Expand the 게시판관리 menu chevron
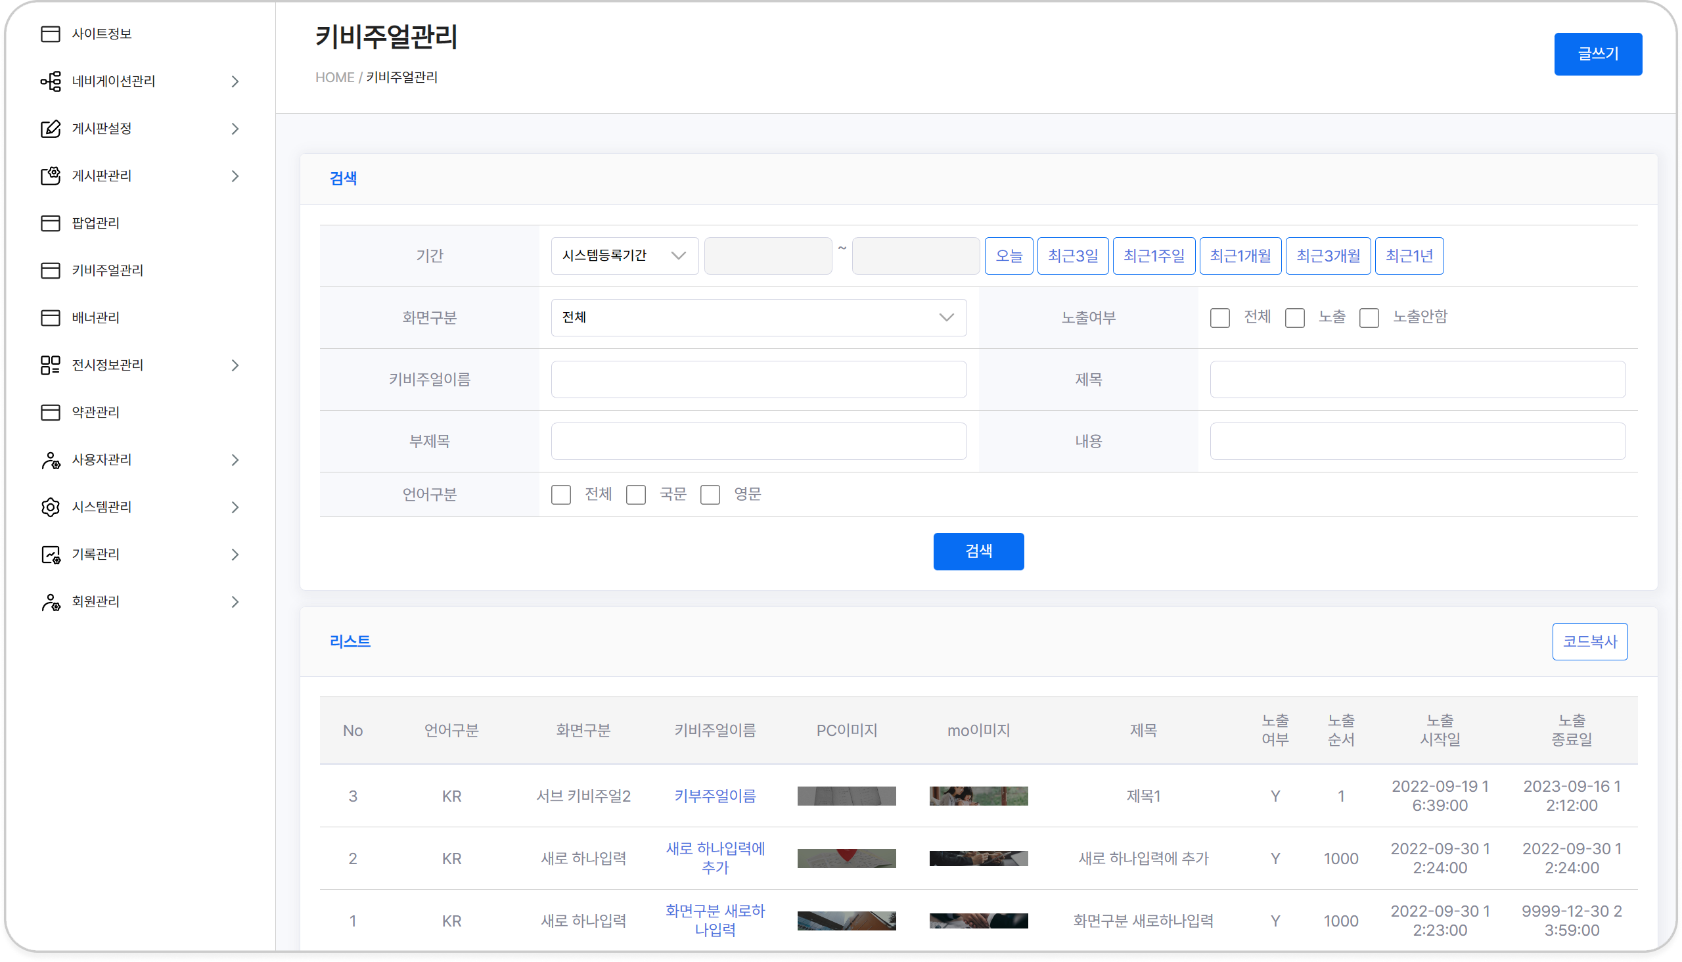The image size is (1682, 962). pos(235,175)
